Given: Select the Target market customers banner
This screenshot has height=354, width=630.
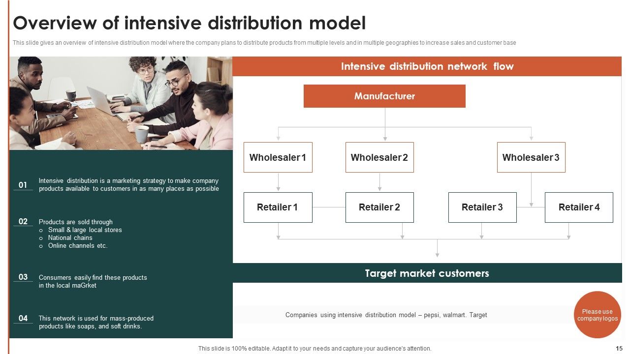Looking at the screenshot, I should pos(427,273).
